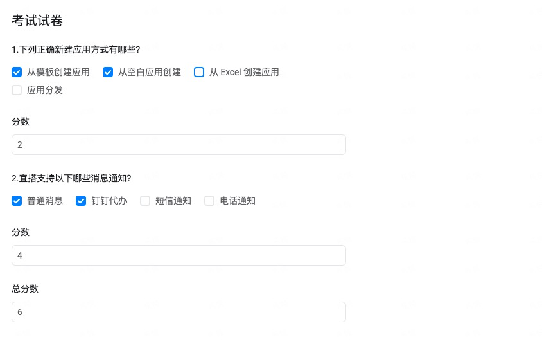The height and width of the screenshot is (346, 542).
Task: Click question 1 text about 新建应用方式
Action: [x=76, y=50]
